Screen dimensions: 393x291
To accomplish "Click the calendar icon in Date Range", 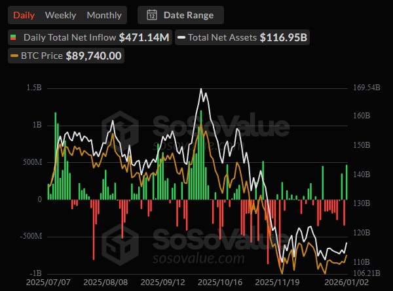I will 152,15.
